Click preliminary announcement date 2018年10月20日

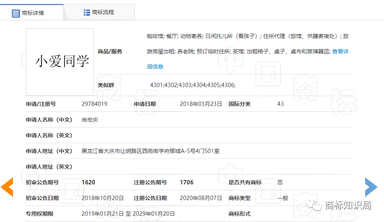(103, 198)
